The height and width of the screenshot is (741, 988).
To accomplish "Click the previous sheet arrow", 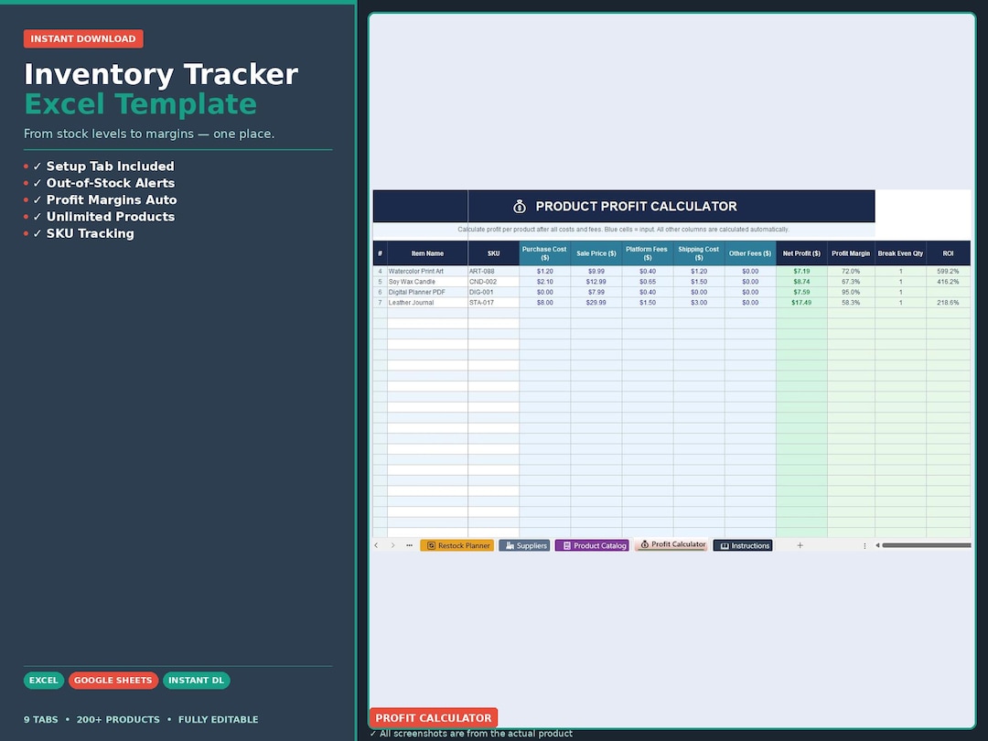I will (x=376, y=545).
